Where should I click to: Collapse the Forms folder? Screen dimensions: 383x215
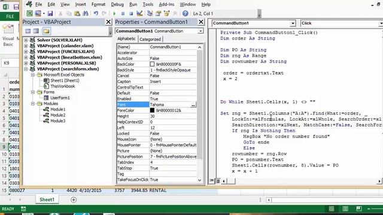point(33,92)
